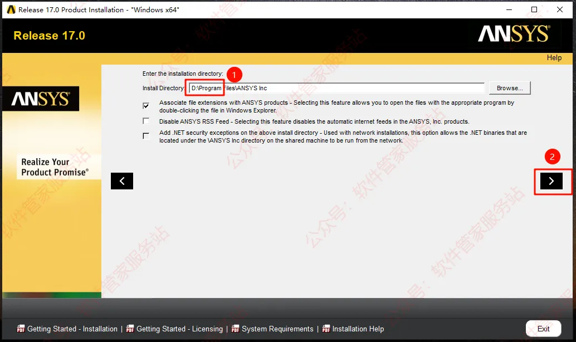Click PDF icon beside Installation Help
The width and height of the screenshot is (576, 342).
click(x=326, y=329)
